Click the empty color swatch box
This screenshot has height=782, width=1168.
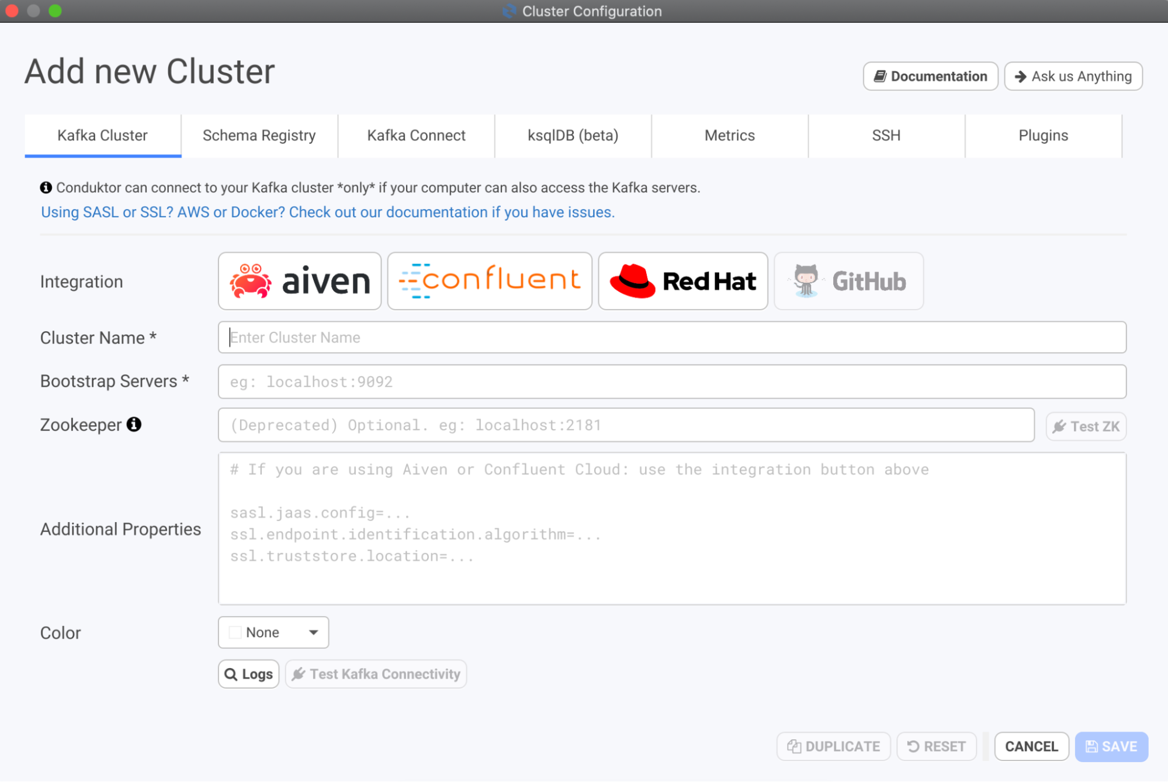point(235,632)
